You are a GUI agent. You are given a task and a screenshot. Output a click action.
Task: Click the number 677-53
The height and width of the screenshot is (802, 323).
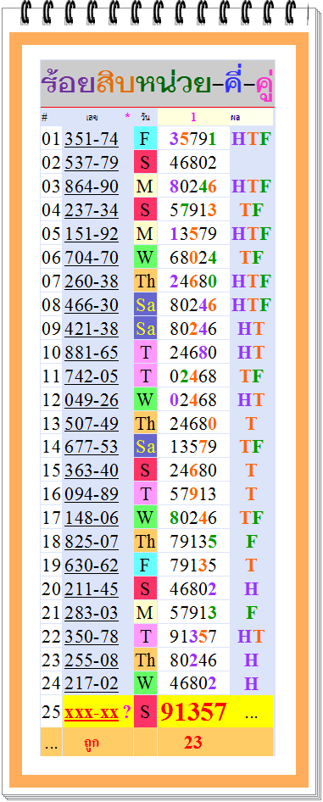click(92, 447)
